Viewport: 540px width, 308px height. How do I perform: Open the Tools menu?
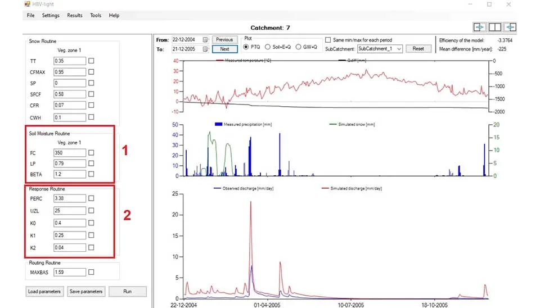(x=96, y=16)
